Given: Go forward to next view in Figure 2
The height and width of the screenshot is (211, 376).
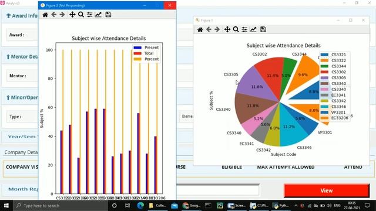Looking at the screenshot, I should click(62, 15).
